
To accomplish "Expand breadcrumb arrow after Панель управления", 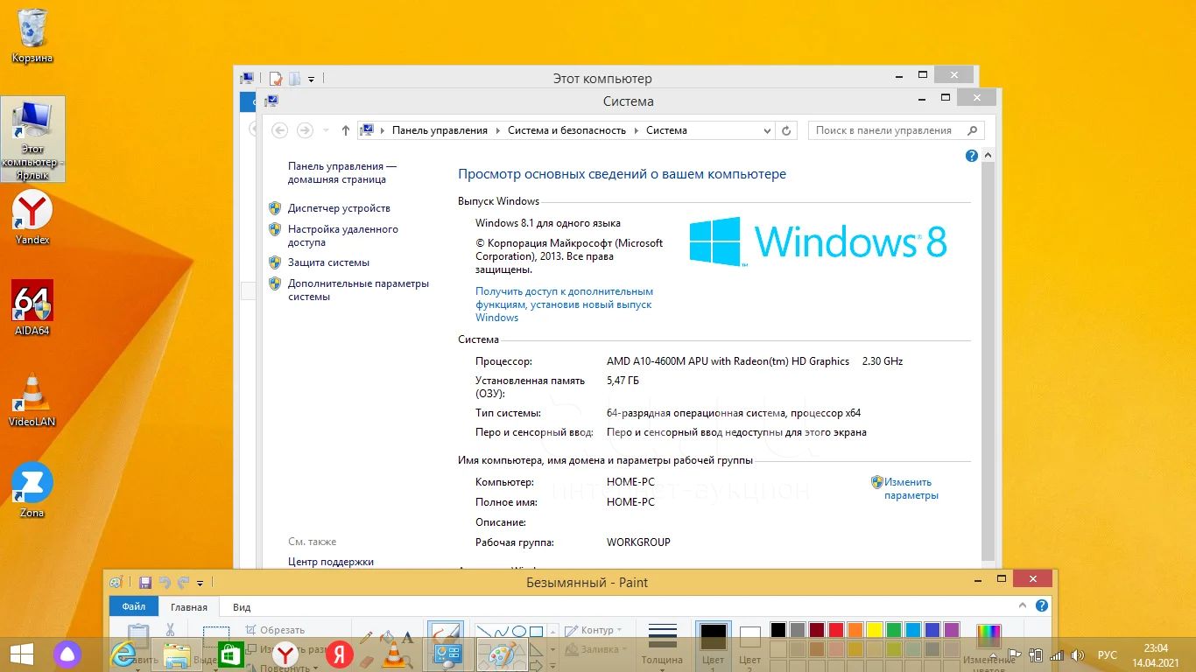I will tap(497, 130).
